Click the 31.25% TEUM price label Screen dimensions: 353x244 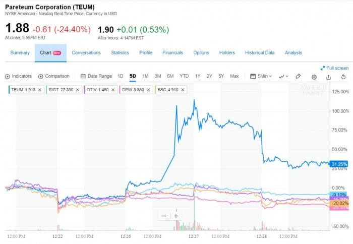(x=339, y=164)
